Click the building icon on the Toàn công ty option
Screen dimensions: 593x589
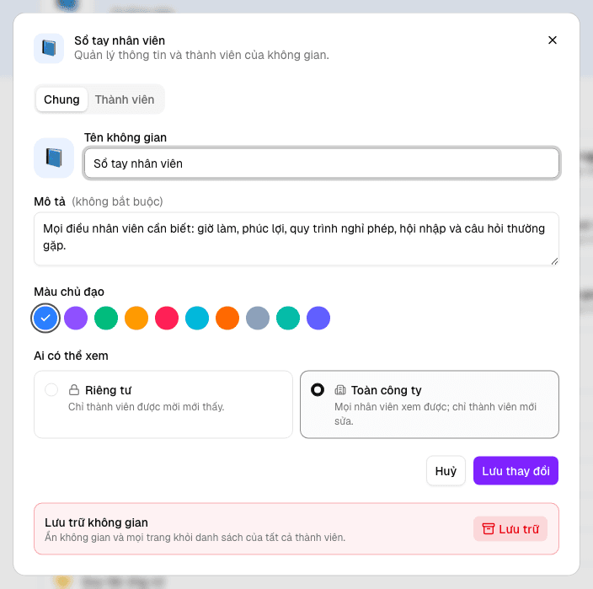click(x=340, y=390)
